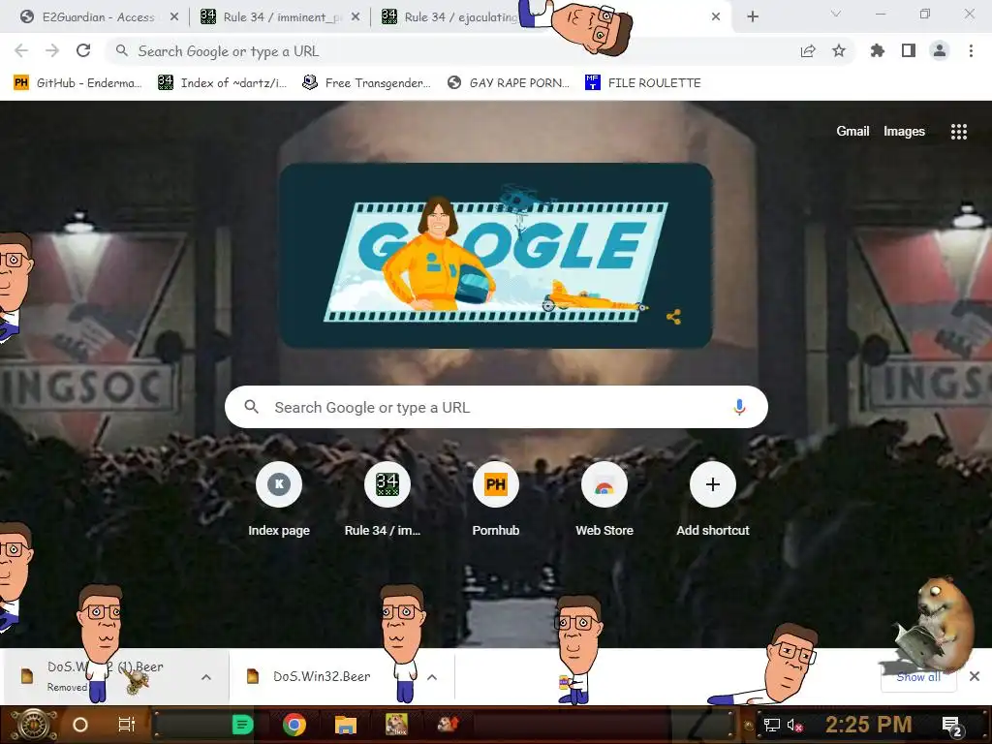Open the GitHub - Enderma... bookmark

click(78, 83)
